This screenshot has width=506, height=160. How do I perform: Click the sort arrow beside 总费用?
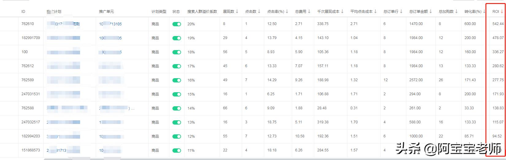[x=309, y=11]
